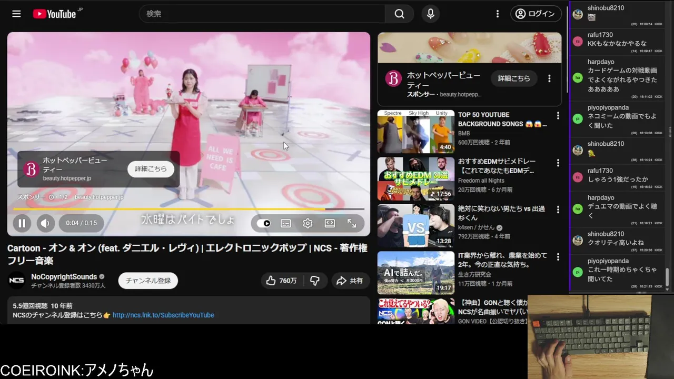
Task: Seek on the yellow ad progress bar
Action: coord(189,209)
